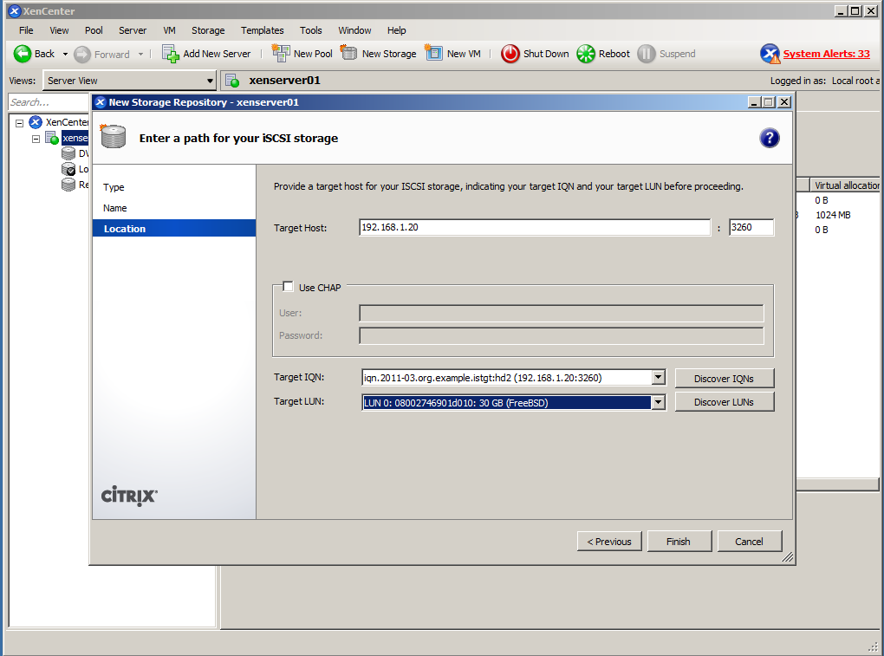The width and height of the screenshot is (884, 656).
Task: Expand the Server View views dropdown
Action: pos(211,81)
